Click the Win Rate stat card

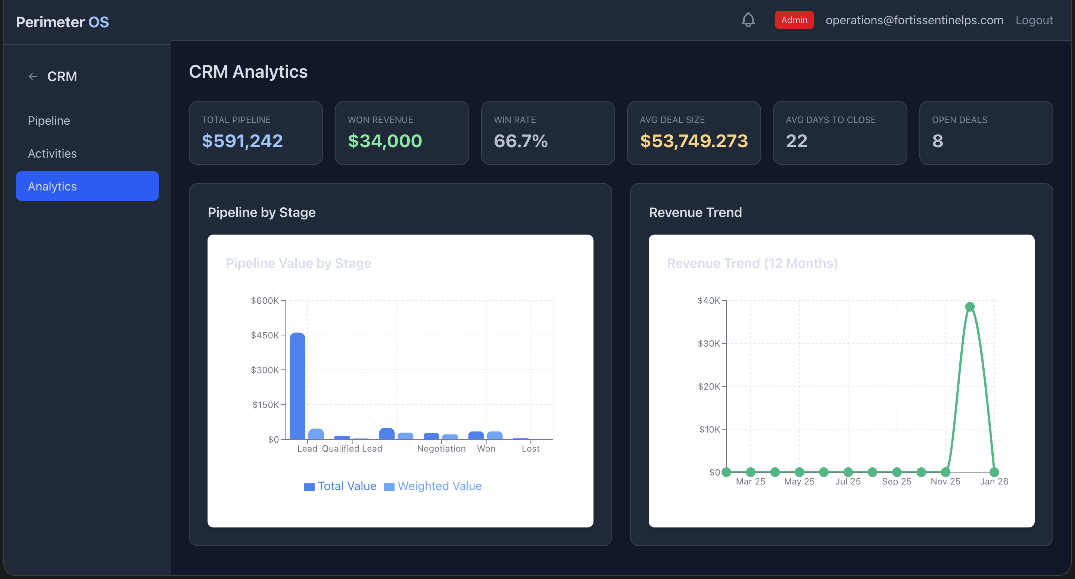coord(548,133)
